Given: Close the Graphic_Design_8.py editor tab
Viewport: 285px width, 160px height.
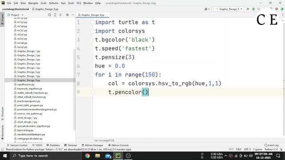Looking at the screenshot, I should [x=107, y=15].
